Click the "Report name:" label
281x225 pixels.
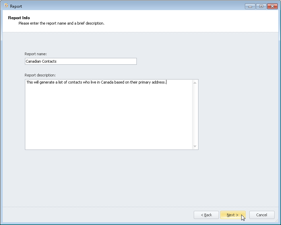[36, 54]
